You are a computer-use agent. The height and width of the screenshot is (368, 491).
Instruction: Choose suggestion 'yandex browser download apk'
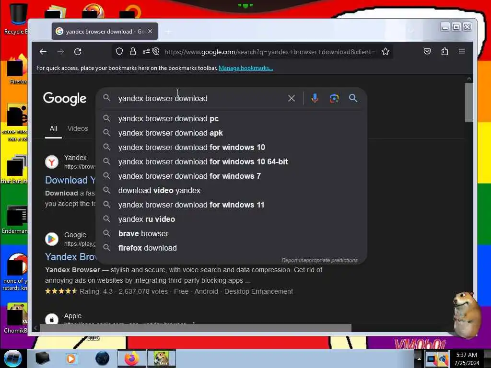pos(232,133)
